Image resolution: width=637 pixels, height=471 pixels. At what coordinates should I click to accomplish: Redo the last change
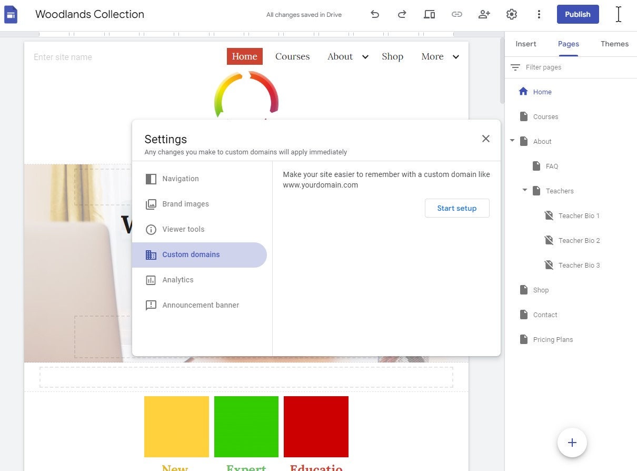pos(402,14)
